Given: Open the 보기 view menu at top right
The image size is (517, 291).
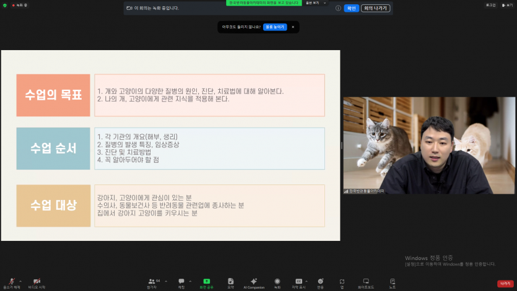Looking at the screenshot, I should click(x=507, y=6).
